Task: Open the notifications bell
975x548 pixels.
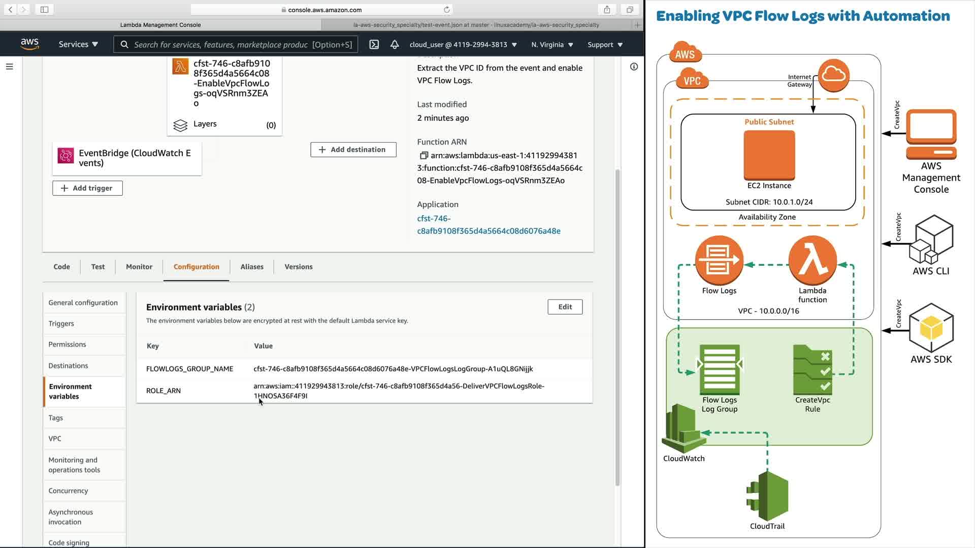Action: pos(395,45)
